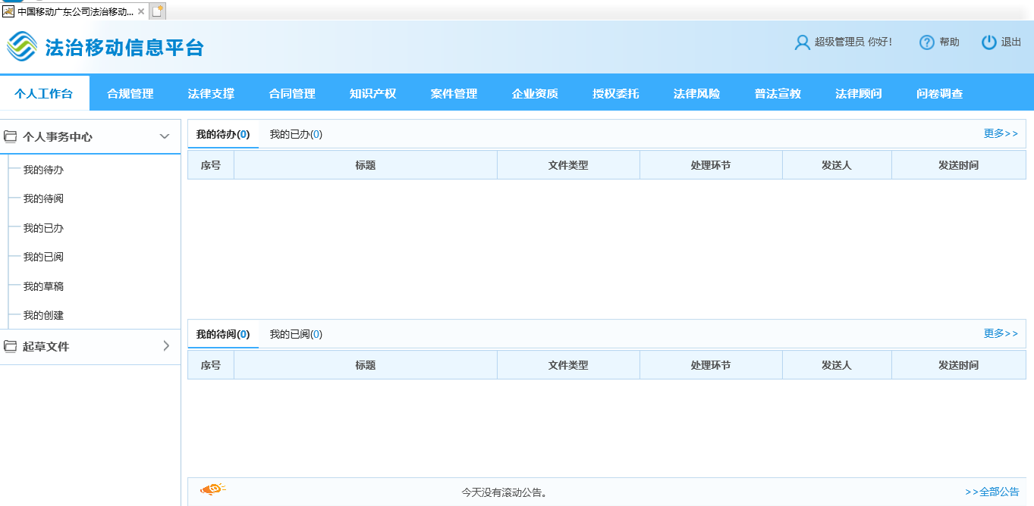Click the user avatar icon beside 超级管理员
The image size is (1034, 506).
point(802,42)
